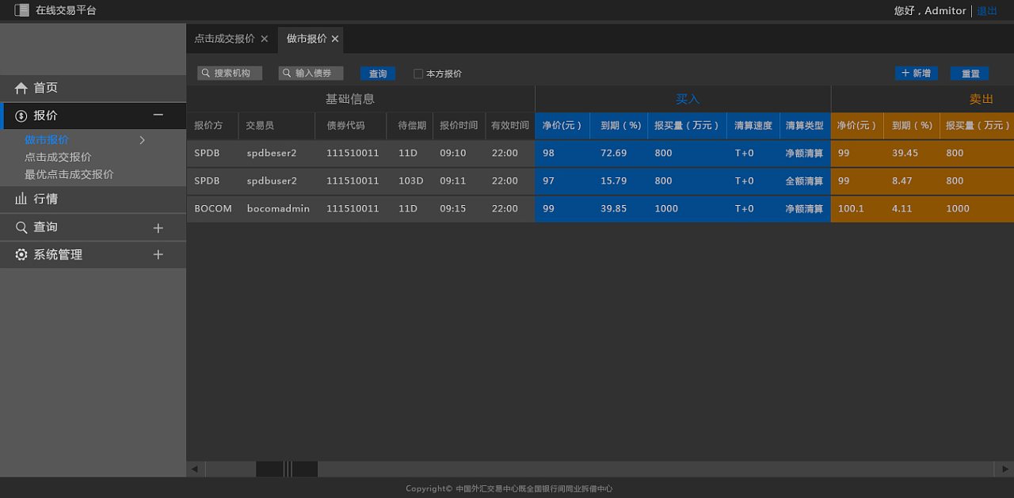The image size is (1014, 498).
Task: Click the 输入债券 input field
Action: [311, 73]
